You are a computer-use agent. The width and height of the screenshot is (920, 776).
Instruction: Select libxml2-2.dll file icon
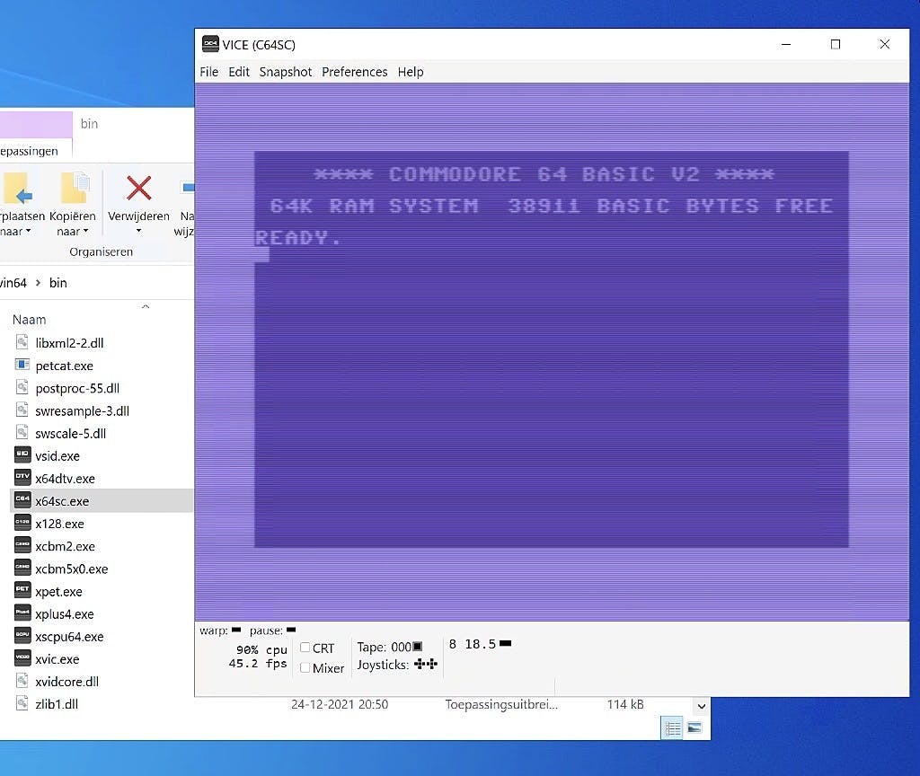pyautogui.click(x=22, y=342)
